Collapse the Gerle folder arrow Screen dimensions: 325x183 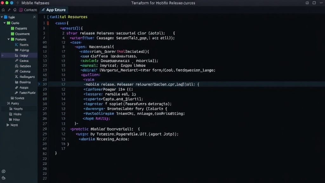point(4,23)
